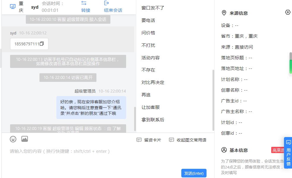The width and height of the screenshot is (292, 178).
Task: Click the 超级管理员 sender name above reply
Action: point(85,91)
